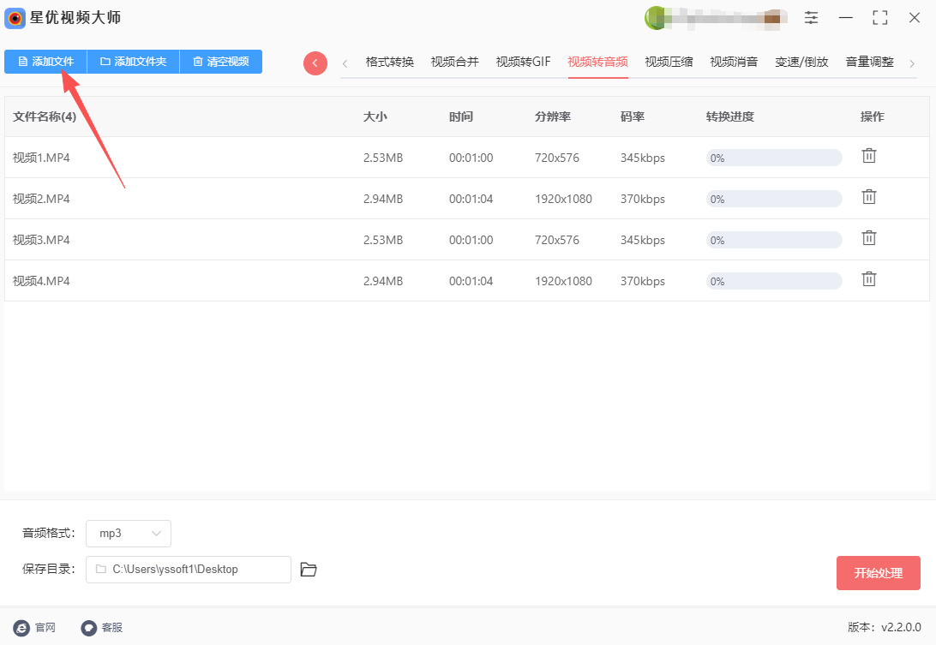The width and height of the screenshot is (936, 645).
Task: Click the progress bar of 视频1.MP4
Action: [x=773, y=158]
